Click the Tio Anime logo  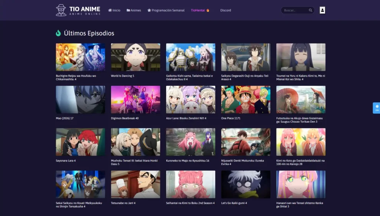click(78, 10)
